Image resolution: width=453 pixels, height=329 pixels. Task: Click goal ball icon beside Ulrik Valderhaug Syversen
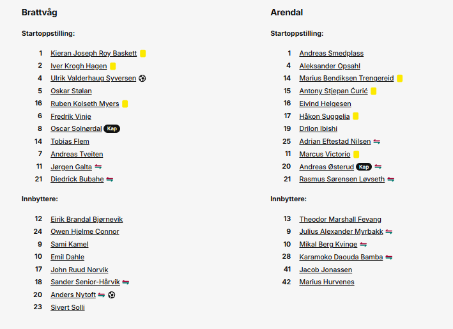[x=142, y=79]
